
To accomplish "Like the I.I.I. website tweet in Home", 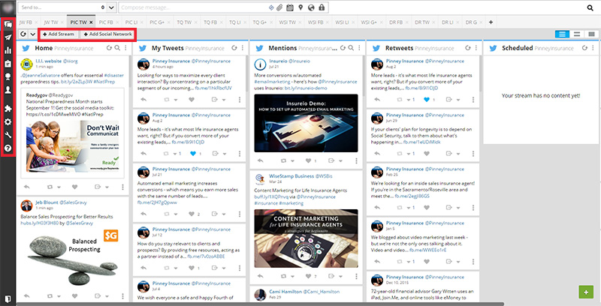I will pyautogui.click(x=74, y=187).
